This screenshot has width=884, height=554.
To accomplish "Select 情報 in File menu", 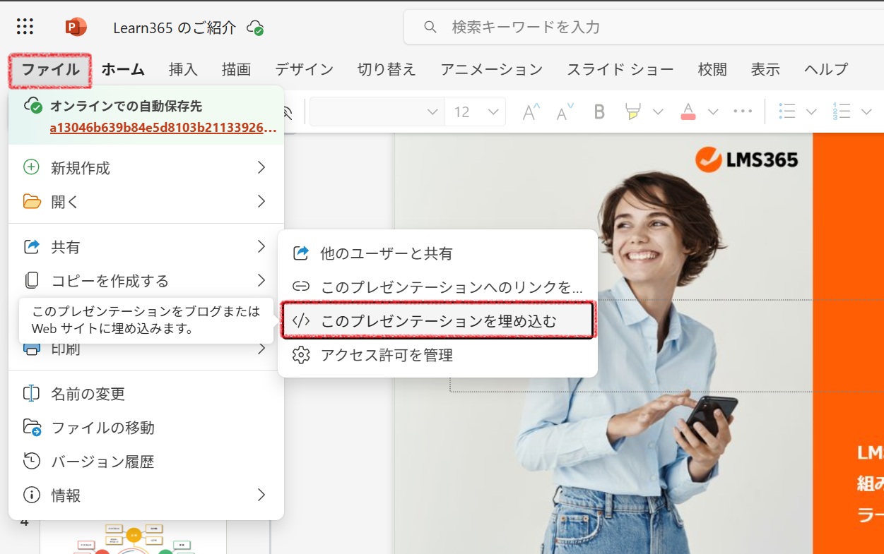I will click(146, 495).
